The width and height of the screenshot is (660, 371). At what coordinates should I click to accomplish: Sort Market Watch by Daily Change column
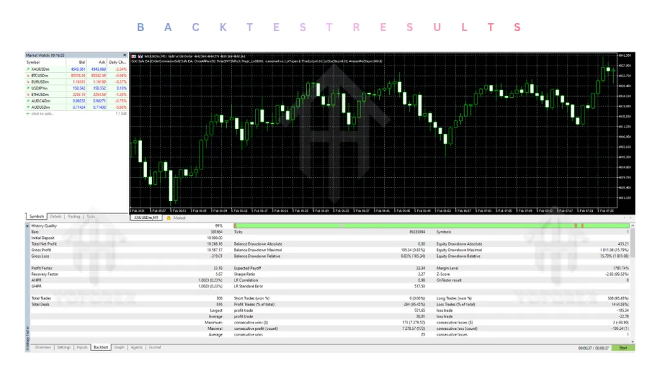pos(117,62)
